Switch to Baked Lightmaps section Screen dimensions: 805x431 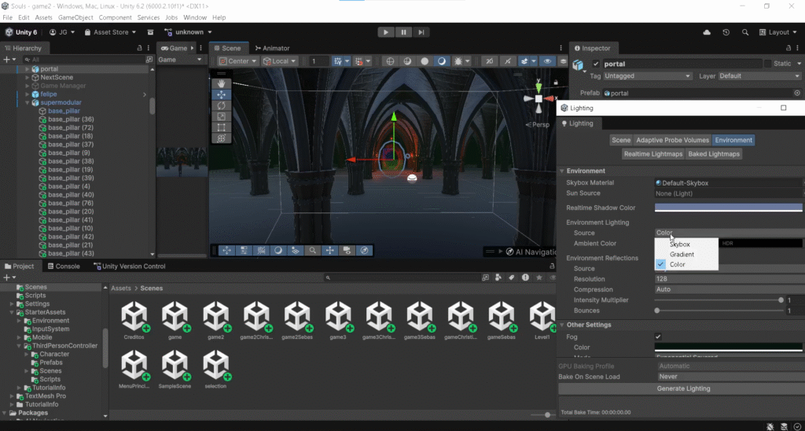[x=715, y=154]
